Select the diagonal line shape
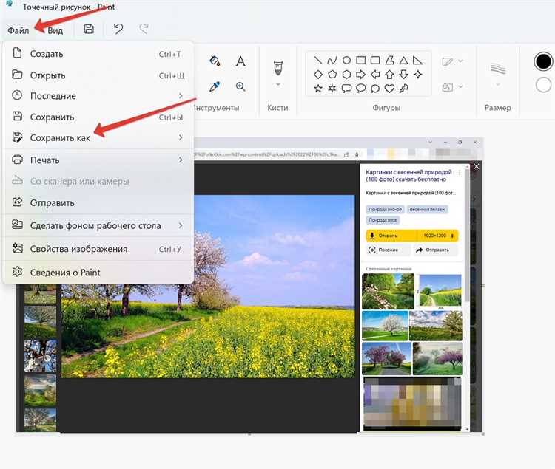The height and width of the screenshot is (469, 555). pyautogui.click(x=318, y=61)
